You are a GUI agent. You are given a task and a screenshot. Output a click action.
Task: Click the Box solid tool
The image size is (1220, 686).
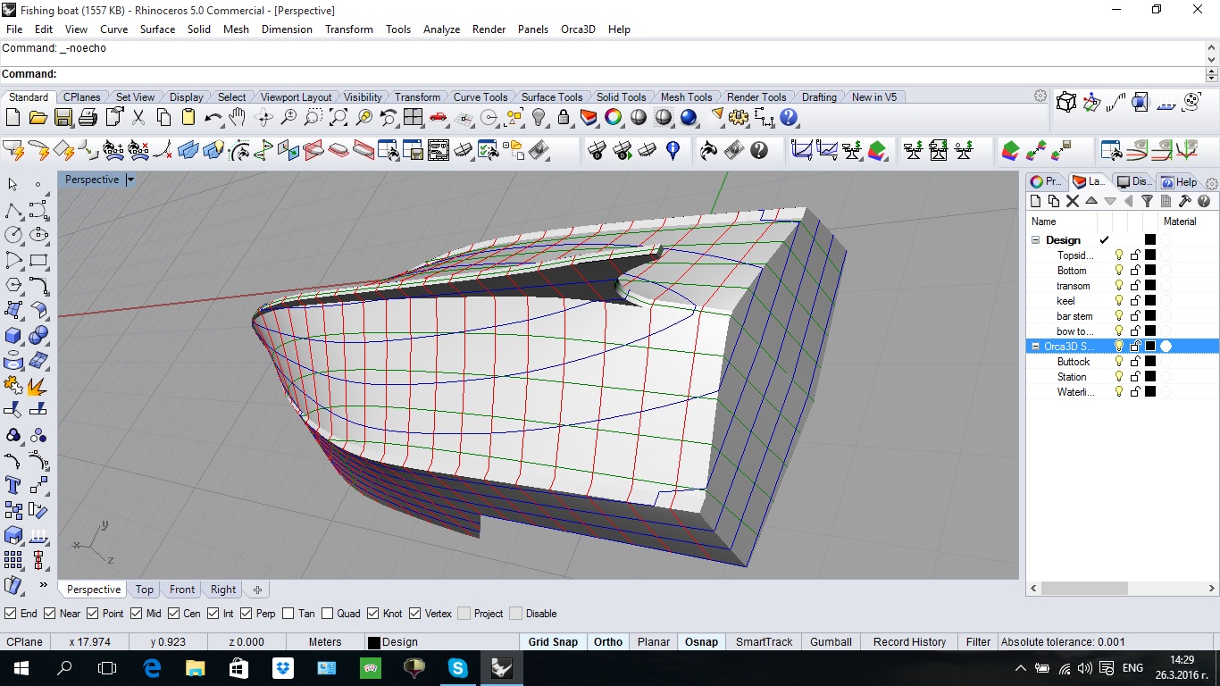[13, 336]
